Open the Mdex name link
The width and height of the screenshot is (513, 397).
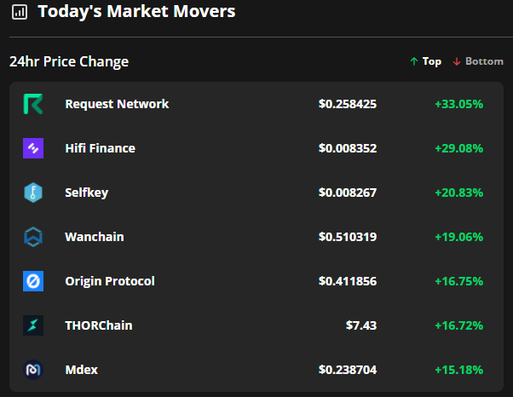[x=81, y=370]
